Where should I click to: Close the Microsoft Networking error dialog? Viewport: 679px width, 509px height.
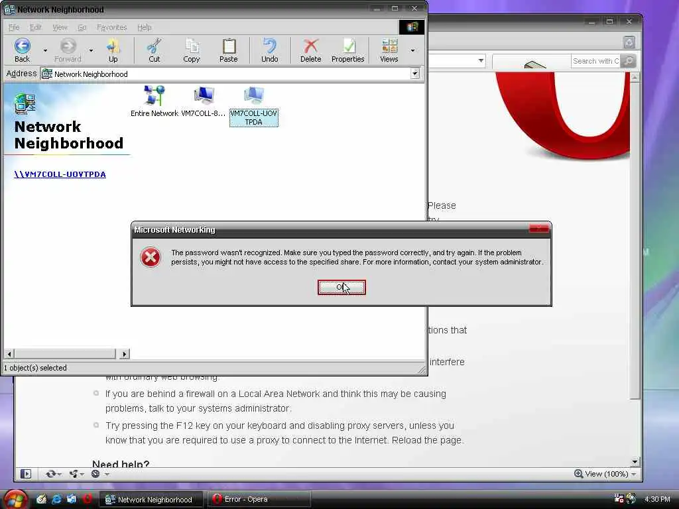pyautogui.click(x=539, y=229)
